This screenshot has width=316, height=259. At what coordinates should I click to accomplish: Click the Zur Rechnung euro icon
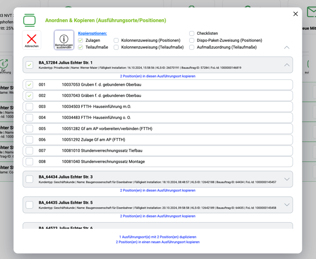click(x=4, y=65)
